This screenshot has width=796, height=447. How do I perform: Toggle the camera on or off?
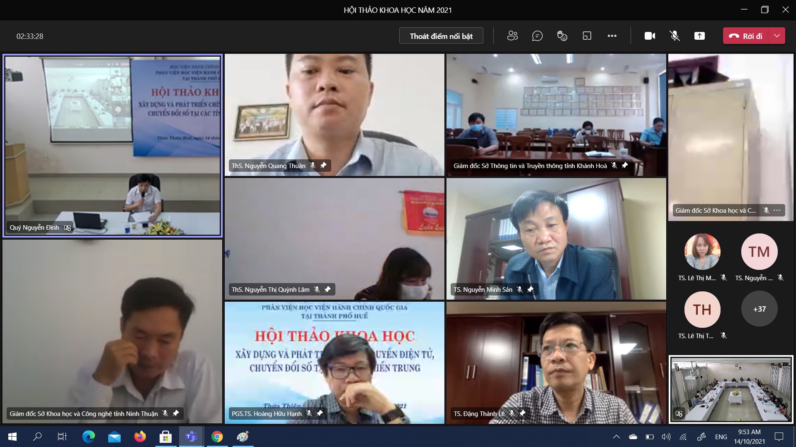650,36
